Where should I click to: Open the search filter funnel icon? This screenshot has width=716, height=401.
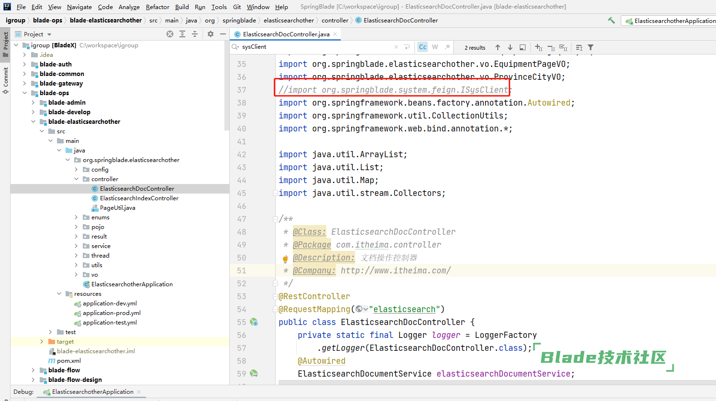click(x=591, y=47)
